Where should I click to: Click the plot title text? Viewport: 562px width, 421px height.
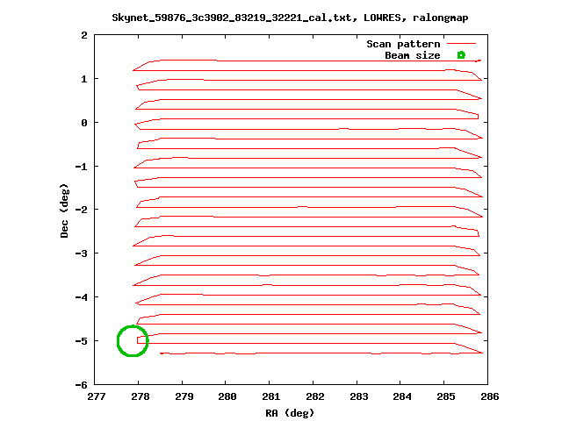coord(290,18)
